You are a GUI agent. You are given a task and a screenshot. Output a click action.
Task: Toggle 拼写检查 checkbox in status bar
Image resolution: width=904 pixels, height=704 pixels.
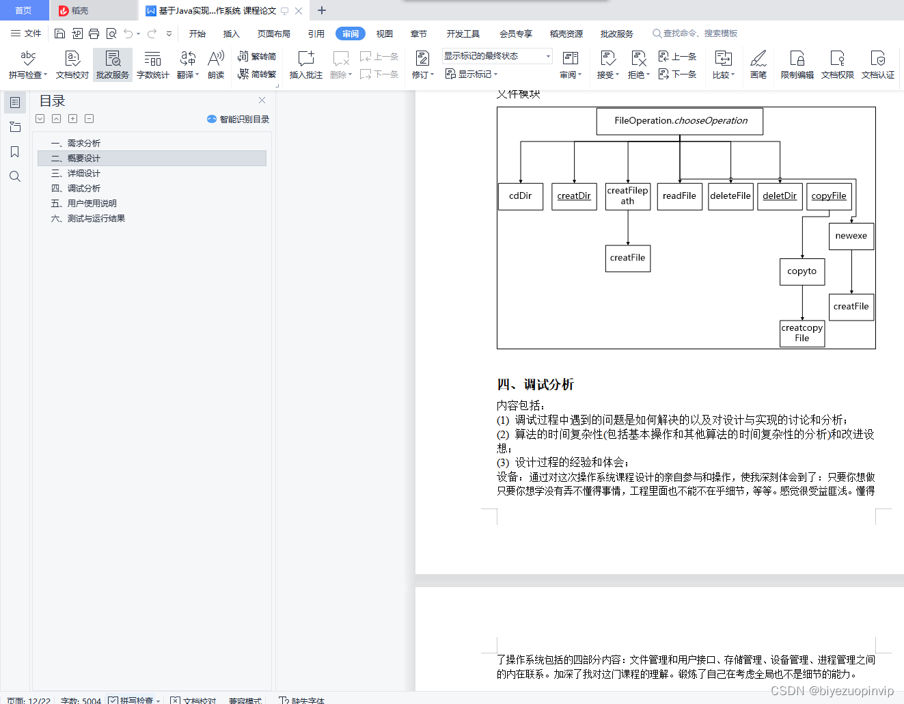coord(113,700)
